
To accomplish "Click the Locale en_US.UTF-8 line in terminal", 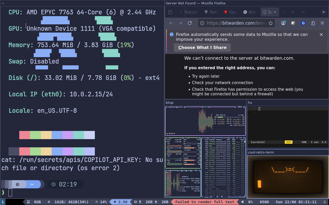I will (43, 111).
